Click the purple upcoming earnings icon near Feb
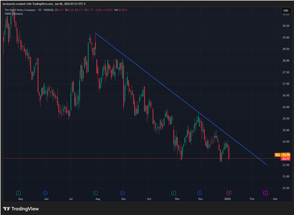Viewport: 294px width, 215px height. (265, 193)
